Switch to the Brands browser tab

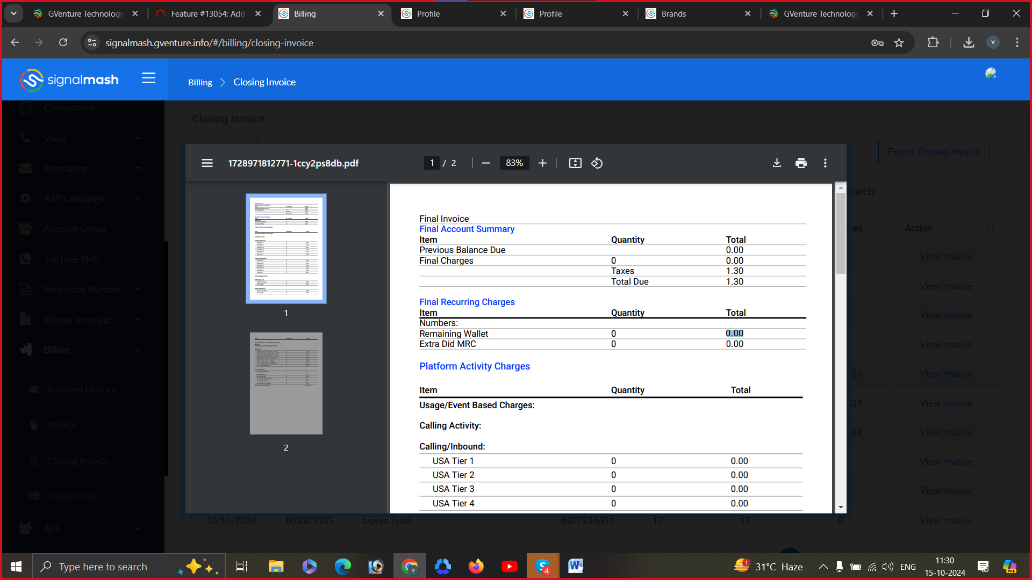(673, 13)
